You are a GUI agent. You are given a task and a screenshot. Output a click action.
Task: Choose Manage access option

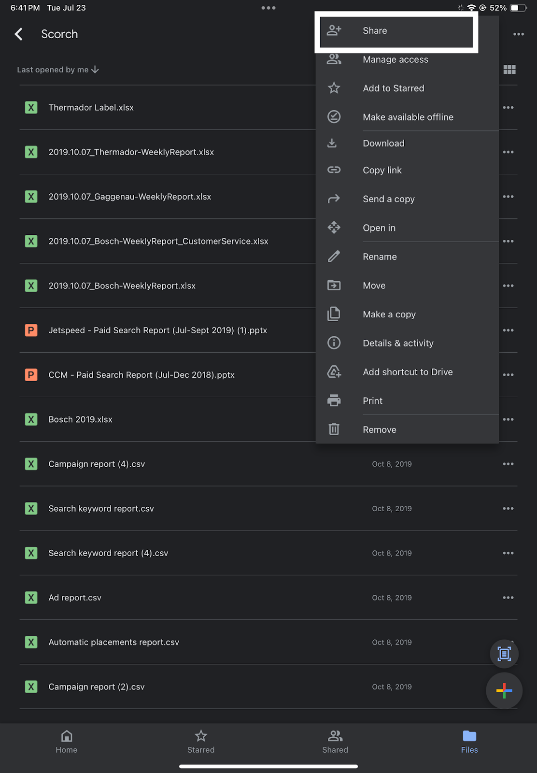click(407, 59)
